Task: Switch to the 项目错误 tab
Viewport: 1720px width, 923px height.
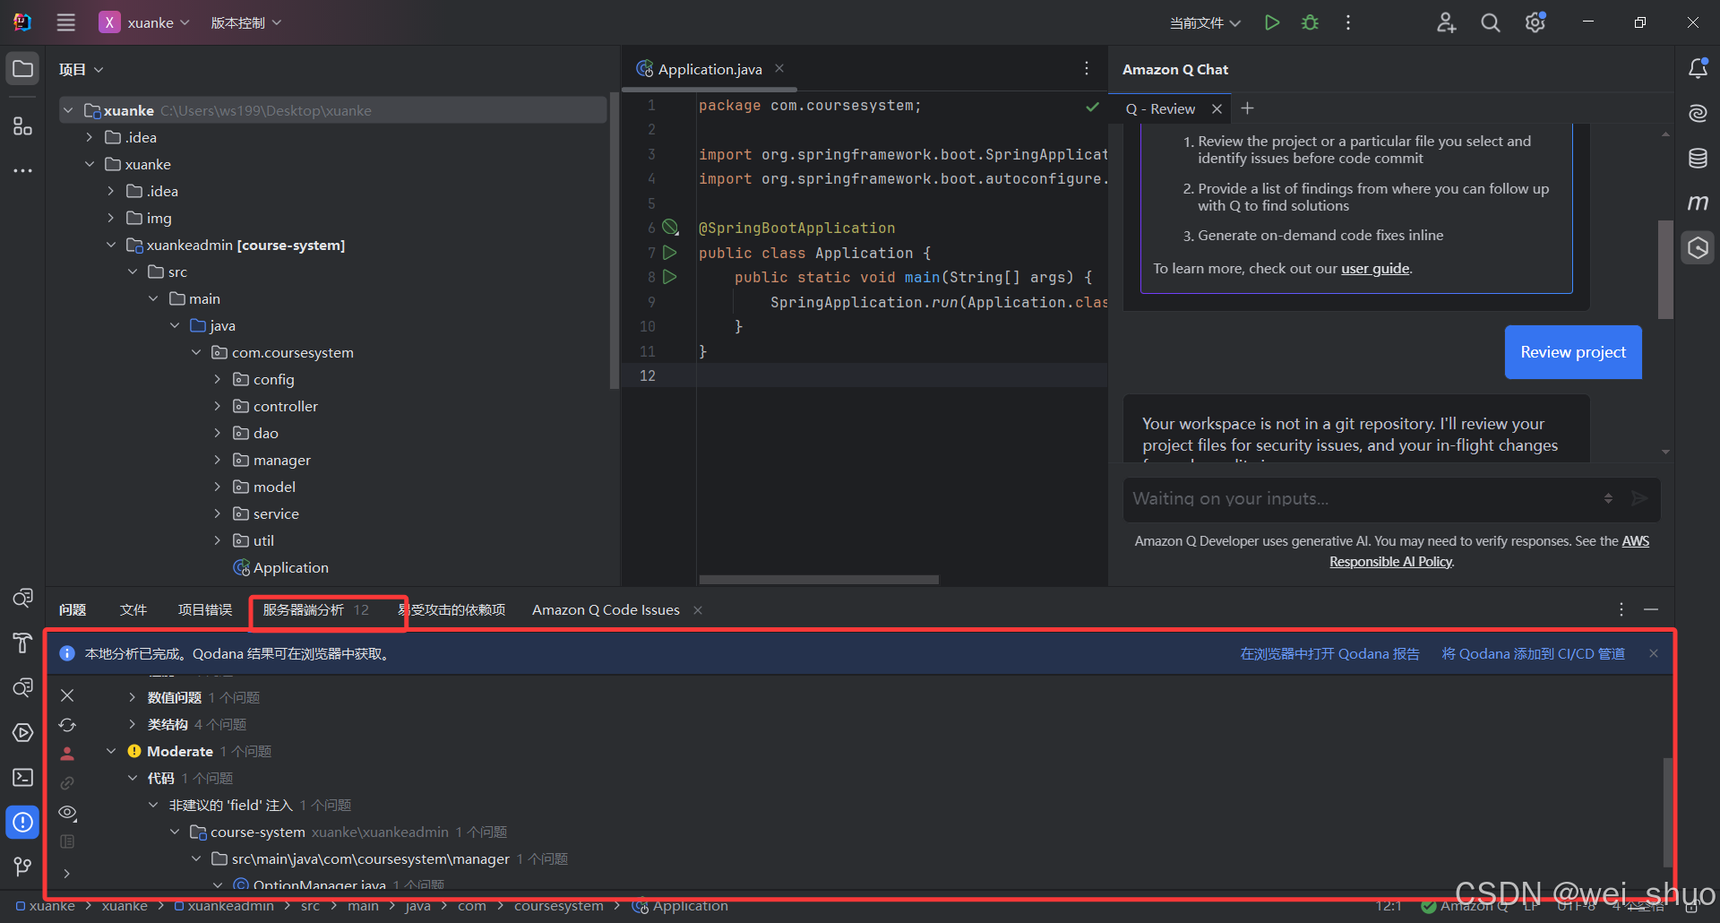Action: (205, 609)
